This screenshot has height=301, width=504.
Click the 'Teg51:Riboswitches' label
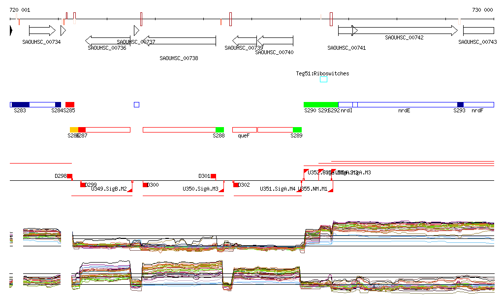(322, 73)
